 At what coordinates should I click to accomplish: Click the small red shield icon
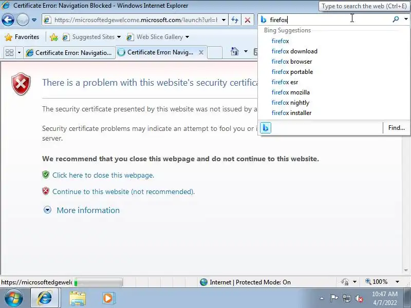click(46, 191)
